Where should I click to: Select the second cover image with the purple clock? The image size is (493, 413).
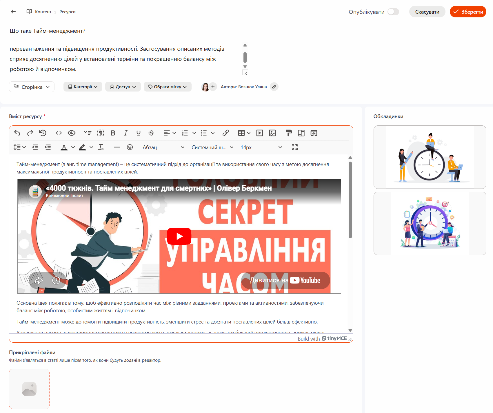[430, 223]
